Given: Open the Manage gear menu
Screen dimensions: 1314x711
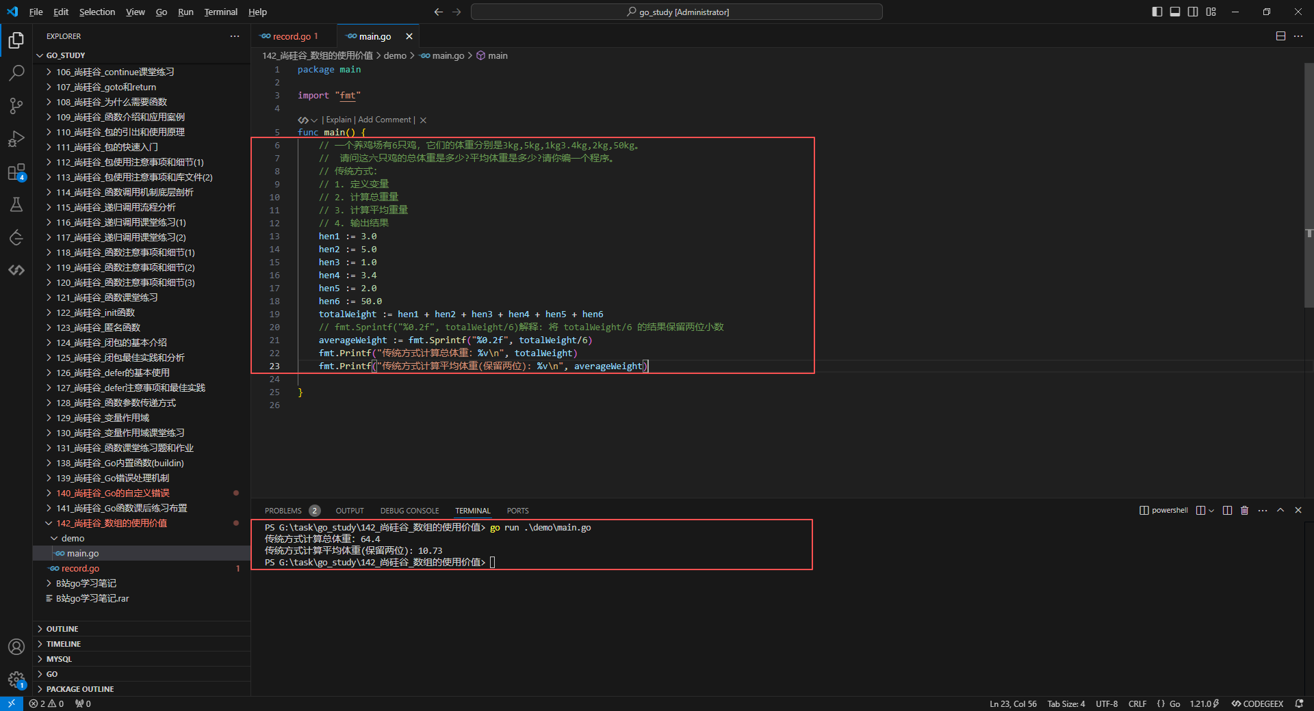Looking at the screenshot, I should tap(16, 680).
